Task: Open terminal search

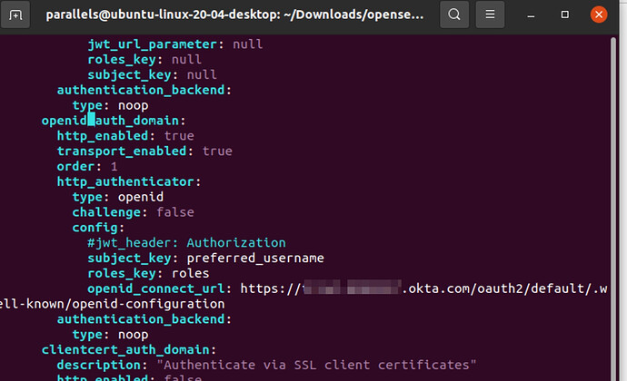Action: pyautogui.click(x=454, y=15)
